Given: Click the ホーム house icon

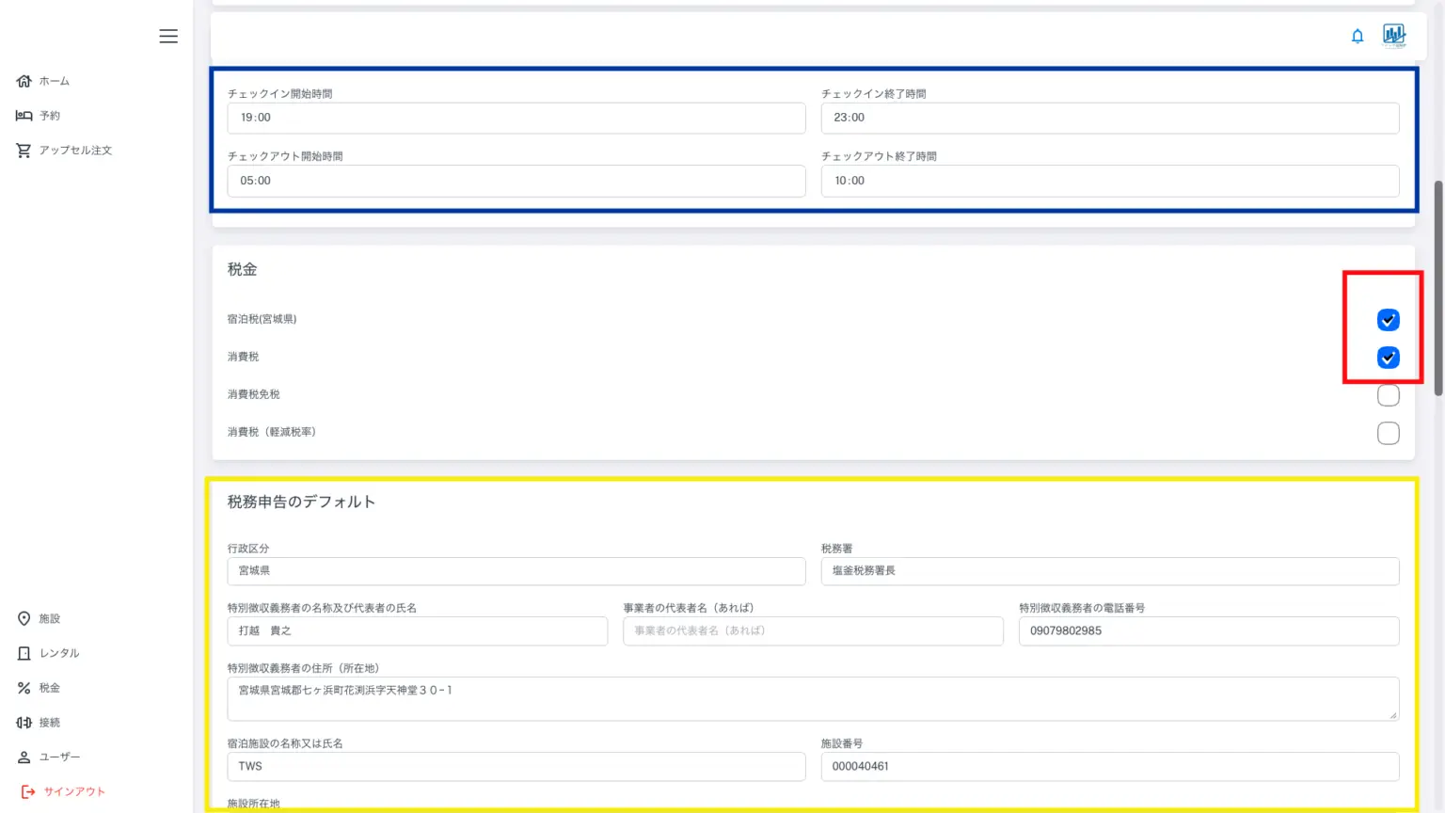Looking at the screenshot, I should (x=24, y=81).
